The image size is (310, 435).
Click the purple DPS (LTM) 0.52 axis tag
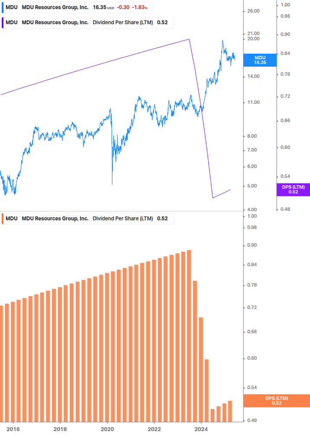pyautogui.click(x=293, y=190)
